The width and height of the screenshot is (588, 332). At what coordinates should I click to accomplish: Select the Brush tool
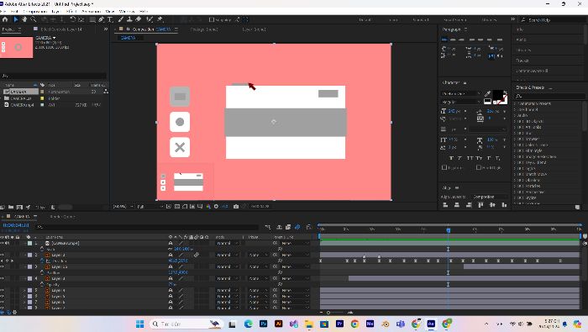click(121, 19)
